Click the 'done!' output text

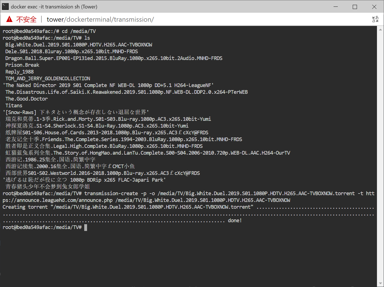[235, 221]
